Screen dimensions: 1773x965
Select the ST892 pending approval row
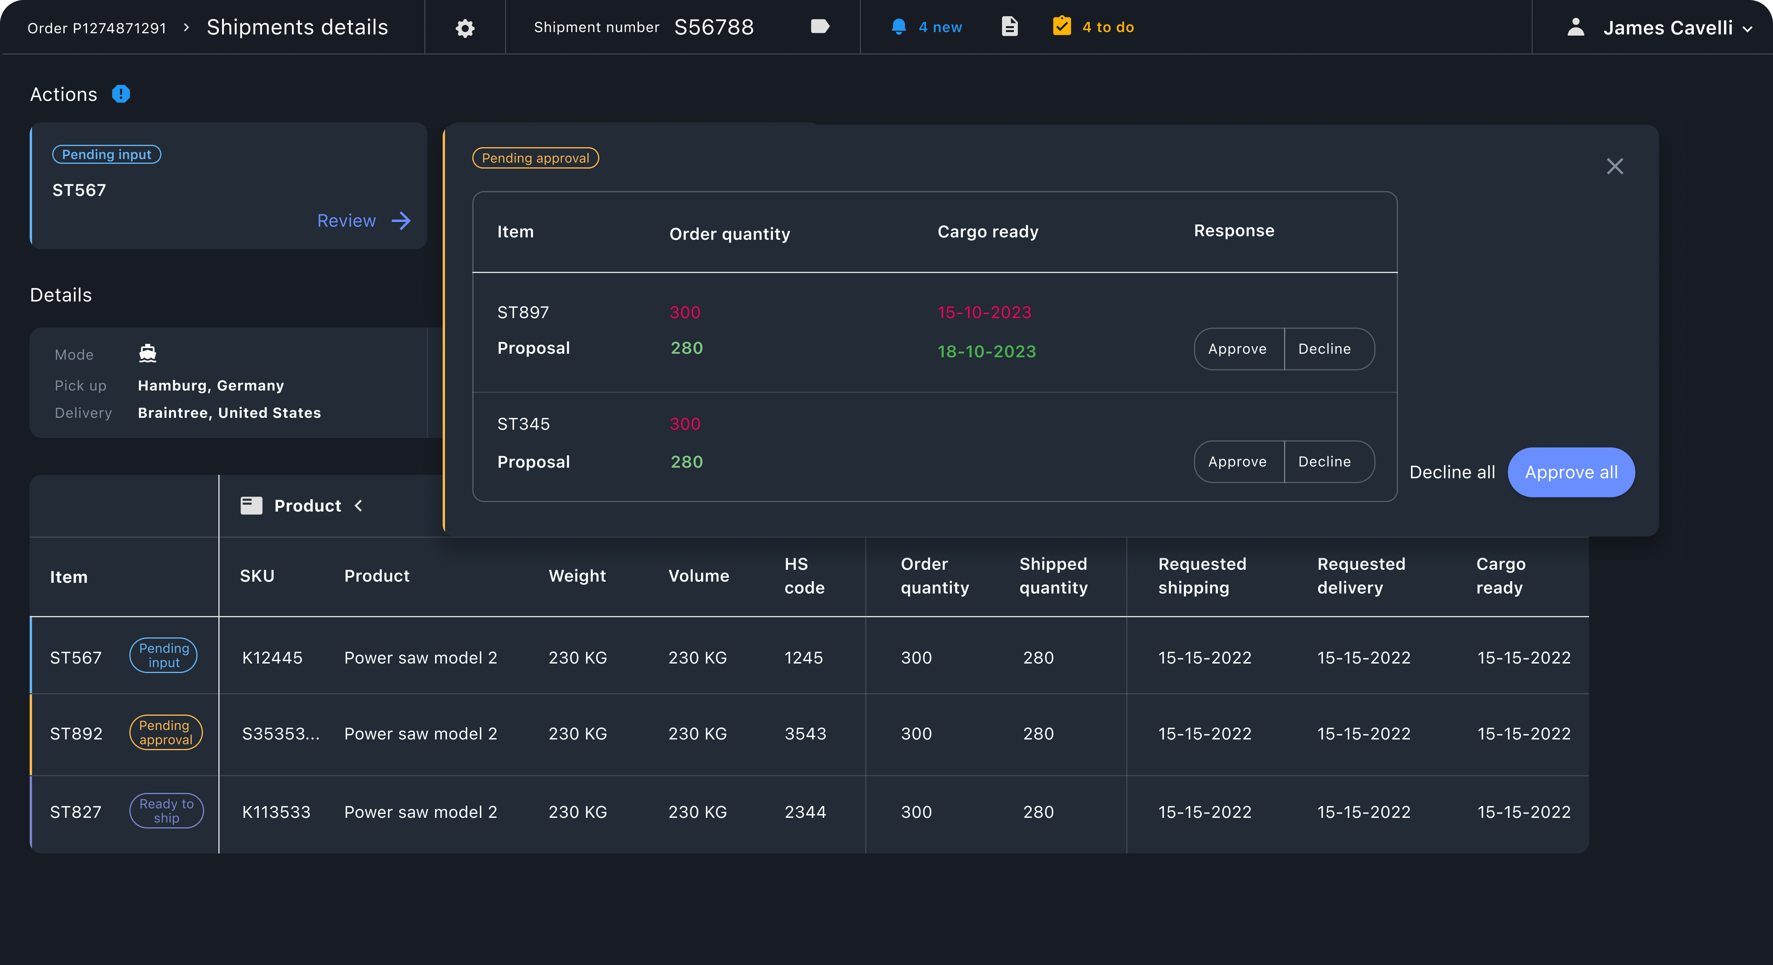click(x=76, y=734)
